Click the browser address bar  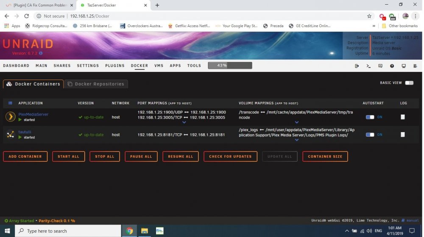204,16
